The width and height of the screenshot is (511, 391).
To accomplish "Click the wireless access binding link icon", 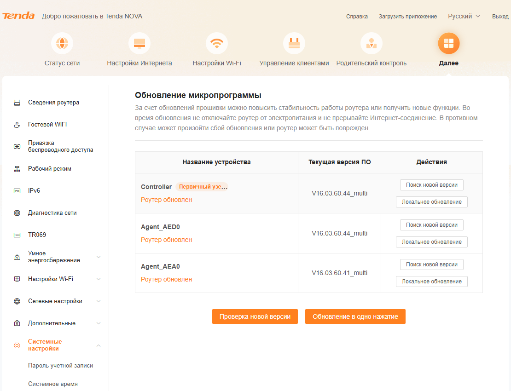I will 17,146.
